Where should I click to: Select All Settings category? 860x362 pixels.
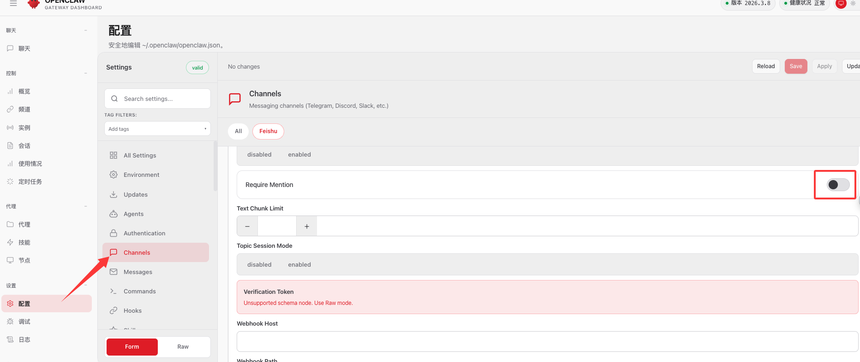156,155
